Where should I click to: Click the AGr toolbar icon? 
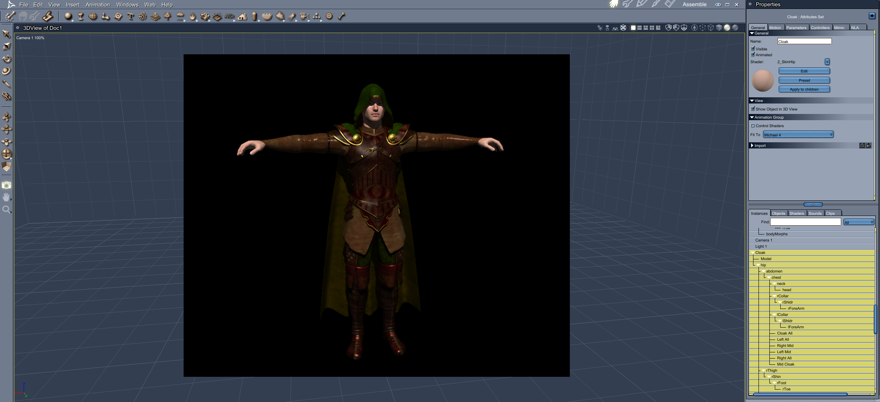229,16
